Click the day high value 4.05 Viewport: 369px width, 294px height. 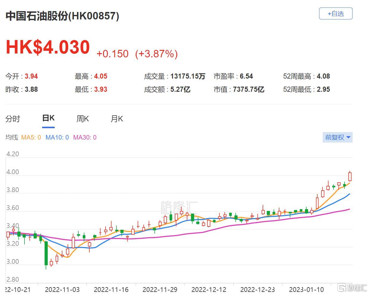coord(101,76)
